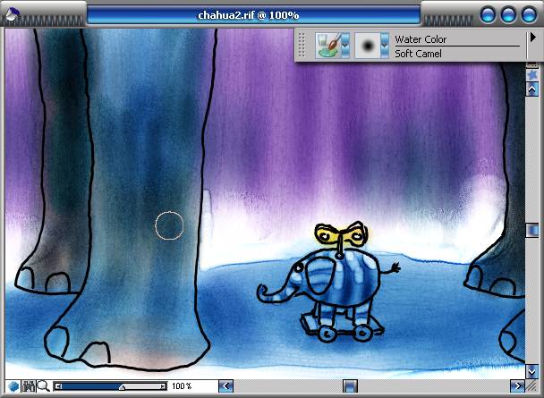Click the zoom slider decrease arrow
The image size is (544, 398).
point(58,385)
